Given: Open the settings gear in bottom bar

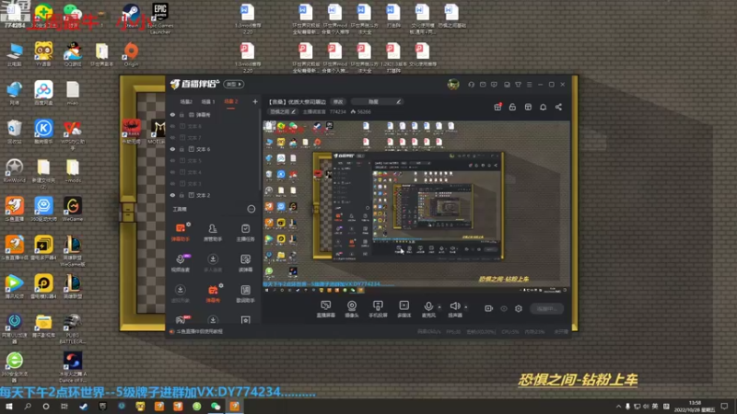Looking at the screenshot, I should point(519,308).
